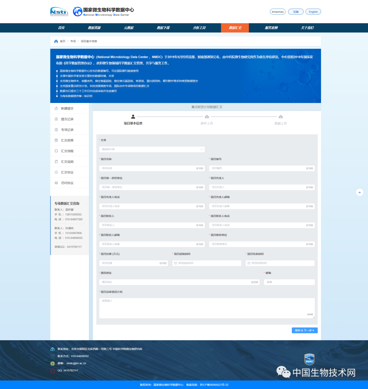Click the 附件上传 cloud step icon

coord(207,117)
